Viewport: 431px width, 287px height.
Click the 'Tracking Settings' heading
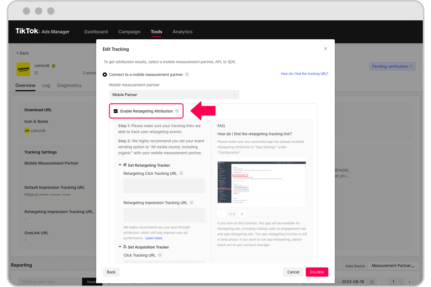[x=41, y=152]
